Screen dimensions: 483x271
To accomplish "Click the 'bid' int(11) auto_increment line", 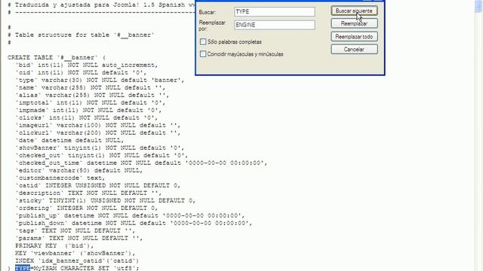I will click(87, 65).
